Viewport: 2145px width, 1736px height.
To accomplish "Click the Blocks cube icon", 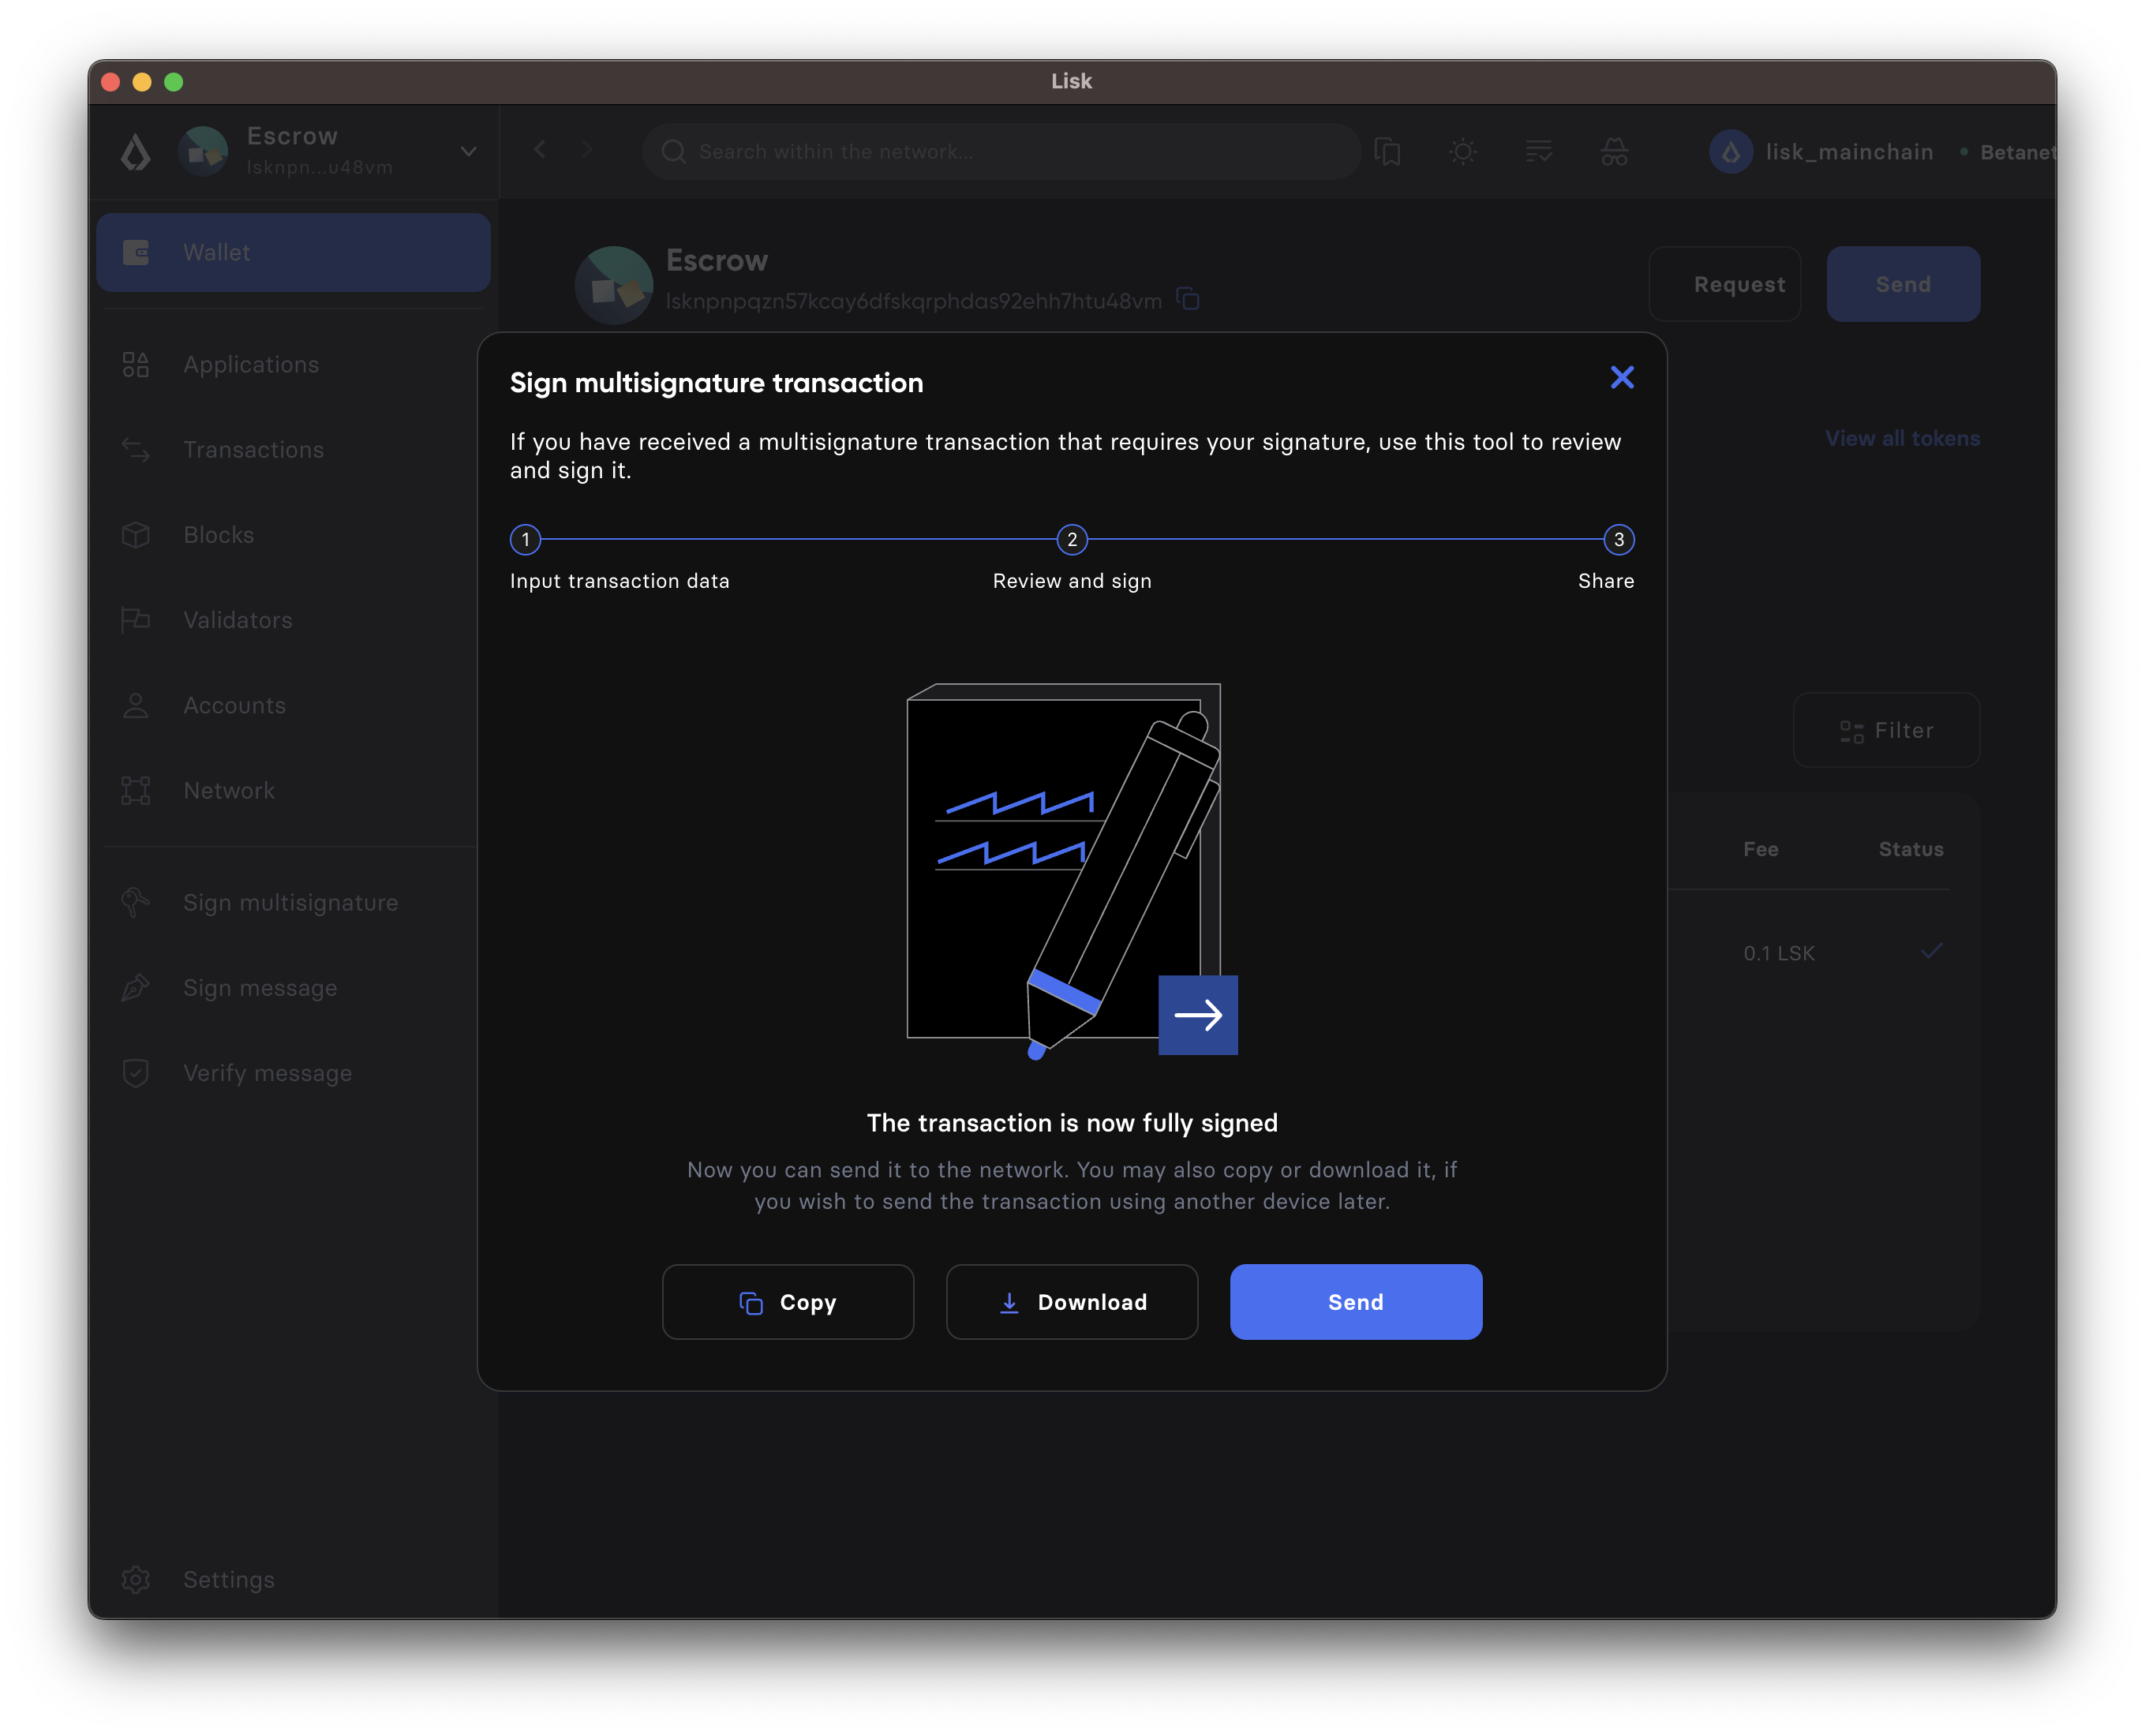I will point(136,535).
